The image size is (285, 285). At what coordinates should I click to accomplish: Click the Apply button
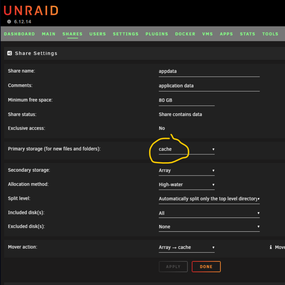(173, 267)
